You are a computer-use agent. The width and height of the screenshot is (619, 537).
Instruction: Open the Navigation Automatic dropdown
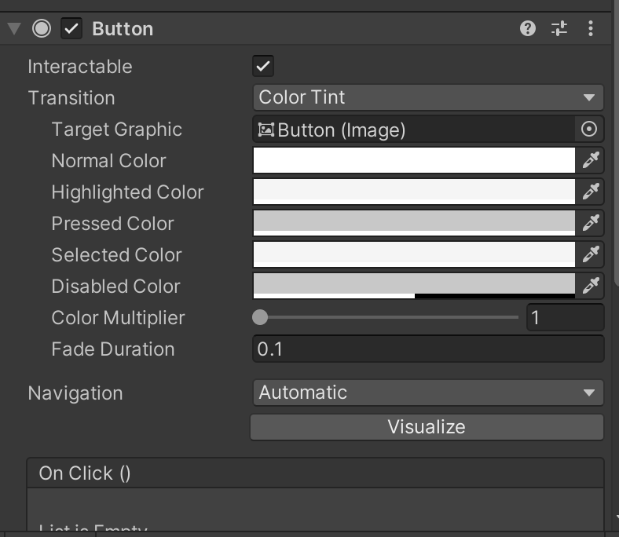tap(427, 393)
